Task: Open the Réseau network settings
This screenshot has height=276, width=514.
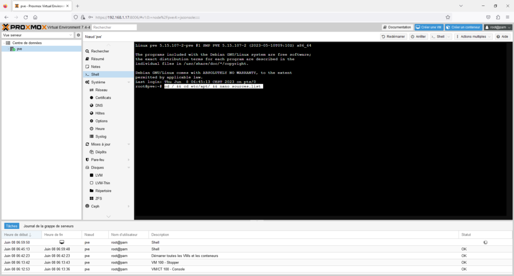Action: point(101,90)
